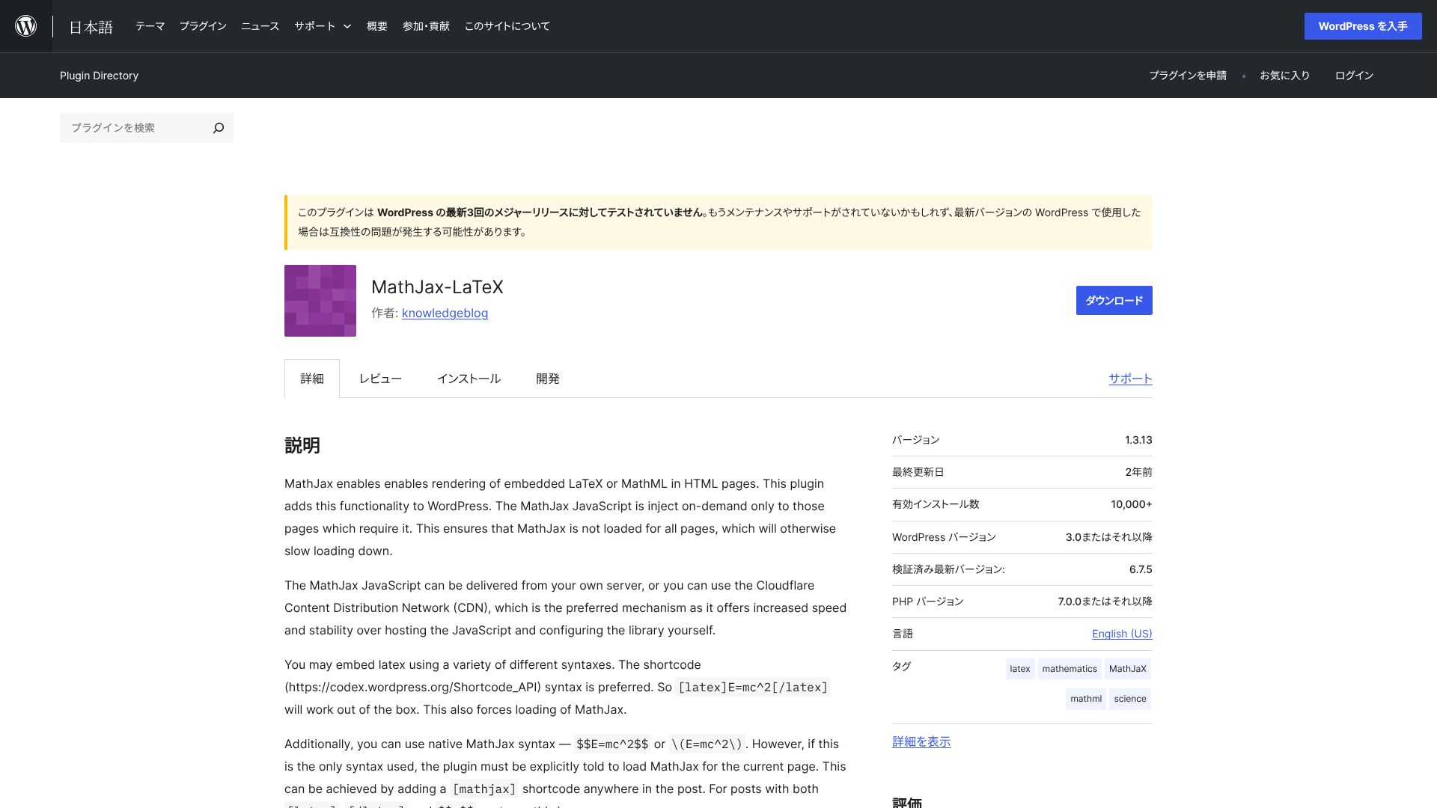Click the 2年前 last updated value

[x=1138, y=472]
